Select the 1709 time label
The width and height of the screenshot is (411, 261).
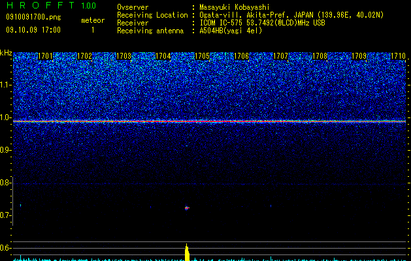coord(359,56)
